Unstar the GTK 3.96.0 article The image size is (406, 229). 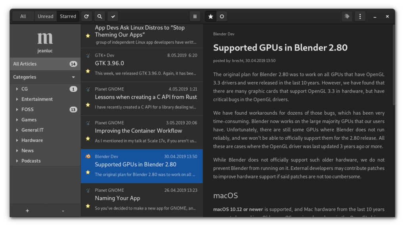88,70
